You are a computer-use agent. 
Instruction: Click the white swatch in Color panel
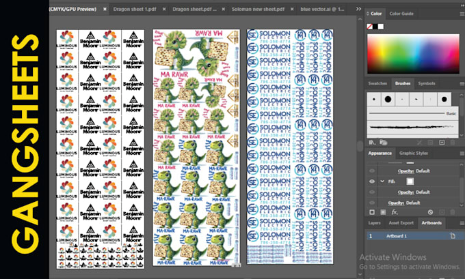pyautogui.click(x=381, y=27)
